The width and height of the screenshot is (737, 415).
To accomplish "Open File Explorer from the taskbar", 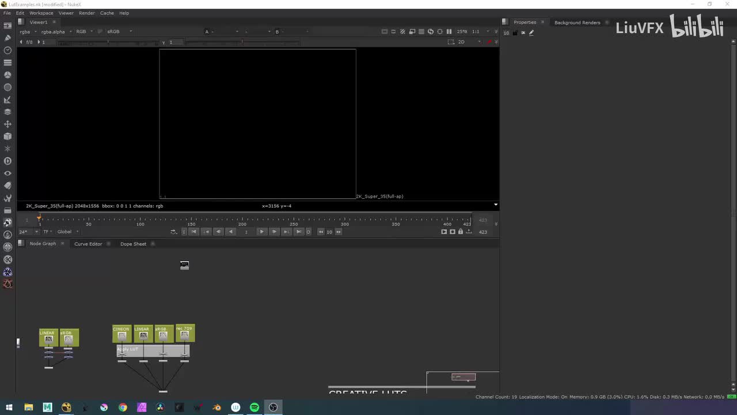I will (x=28, y=408).
